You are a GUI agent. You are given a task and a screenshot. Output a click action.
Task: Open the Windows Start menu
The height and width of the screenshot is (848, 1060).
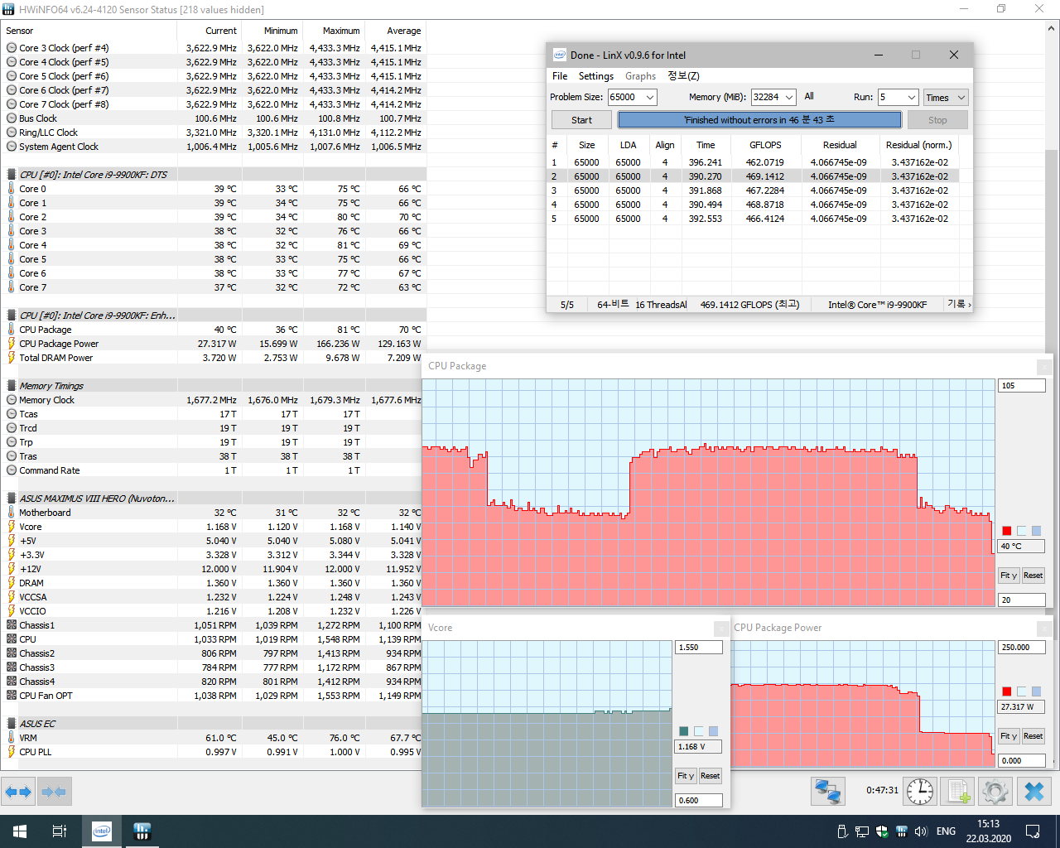[x=20, y=831]
